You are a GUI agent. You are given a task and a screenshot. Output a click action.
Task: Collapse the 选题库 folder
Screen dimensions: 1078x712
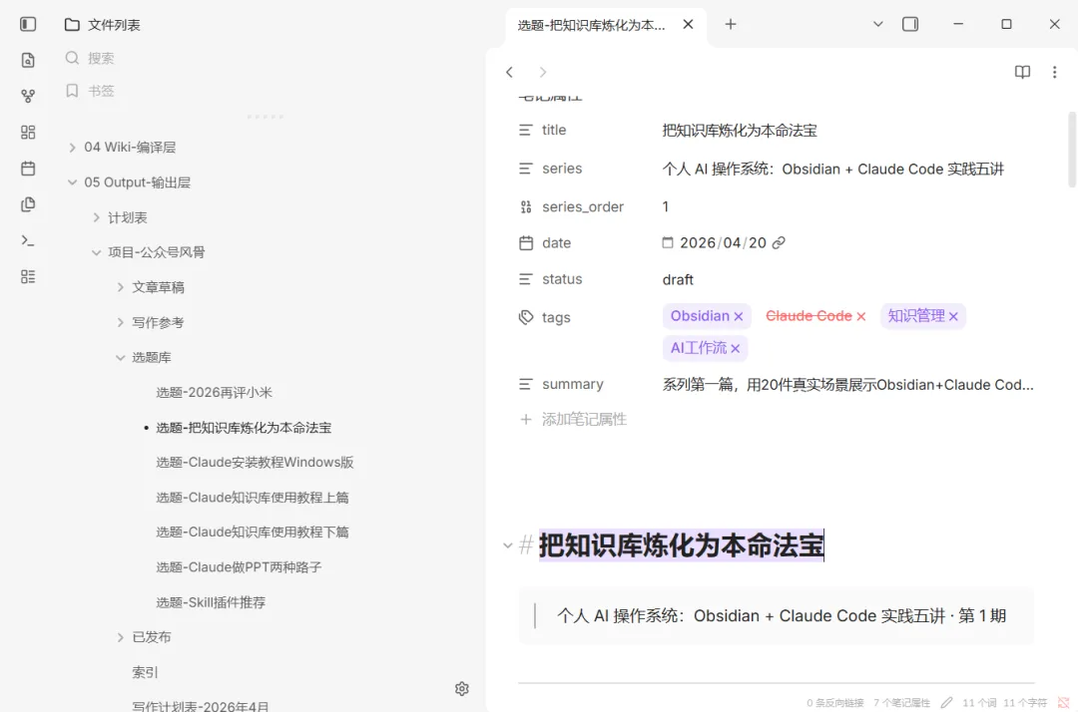[x=121, y=358]
